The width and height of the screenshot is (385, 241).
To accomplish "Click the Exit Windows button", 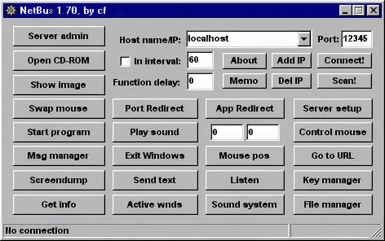I will [155, 156].
